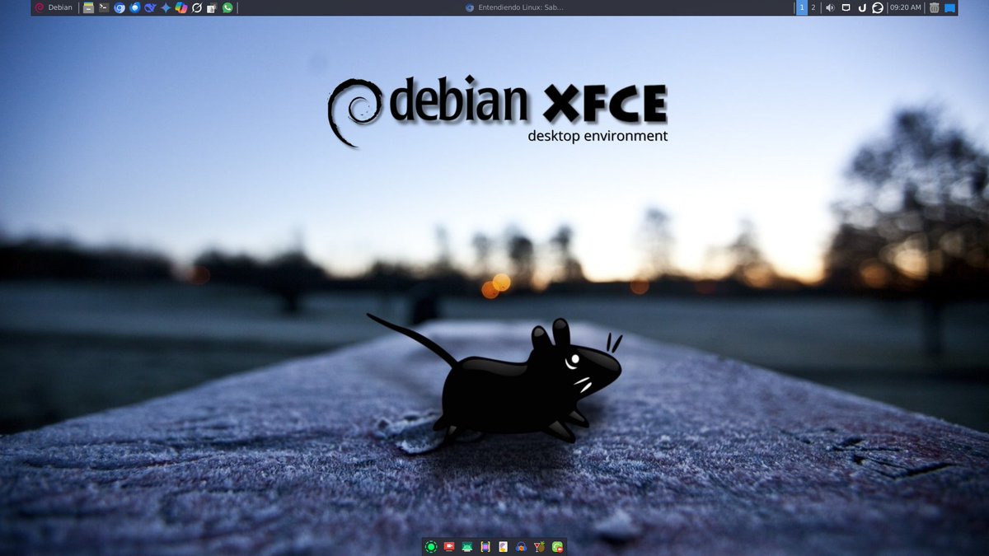Launch the green dashed-circle dock app

pos(431,546)
